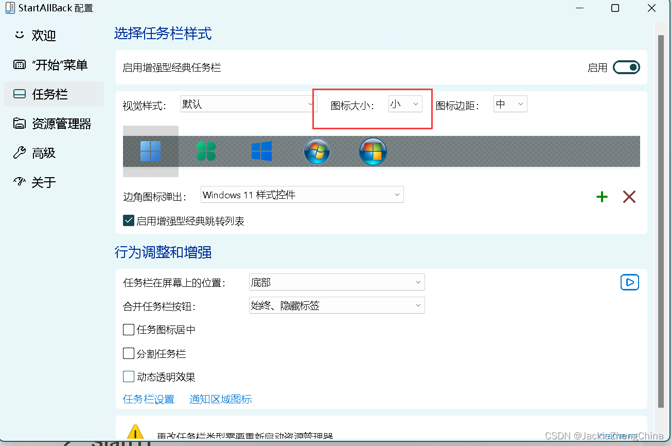The width and height of the screenshot is (671, 446).
Task: Click the green plus to add corner icon
Action: click(x=602, y=196)
